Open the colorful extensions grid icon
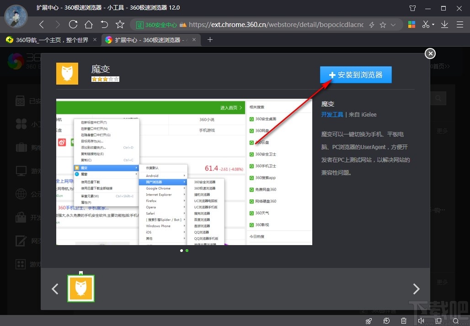Image resolution: width=470 pixels, height=326 pixels. [412, 24]
